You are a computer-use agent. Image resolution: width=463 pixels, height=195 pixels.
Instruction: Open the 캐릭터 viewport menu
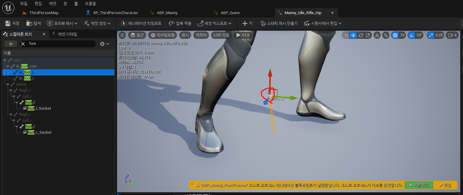tap(201, 35)
